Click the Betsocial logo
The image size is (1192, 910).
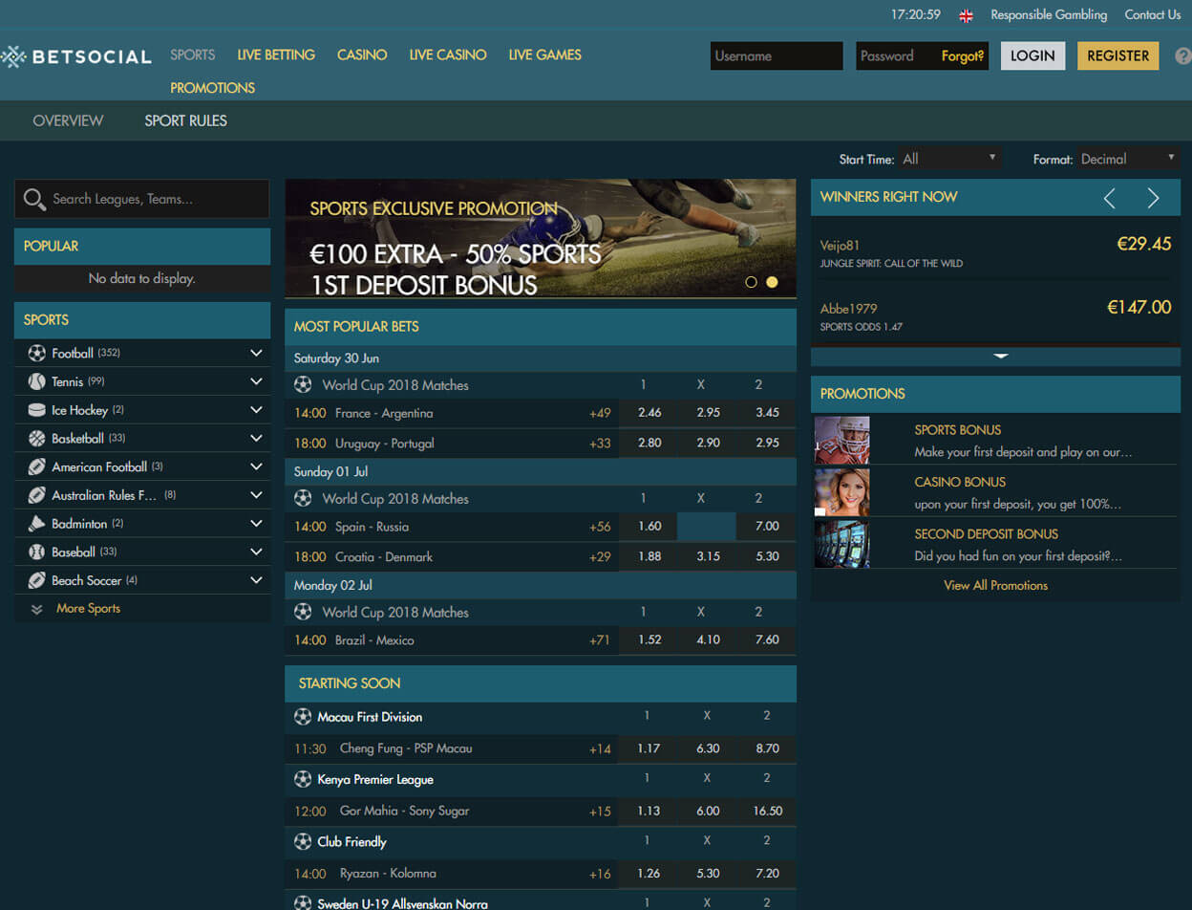pos(76,56)
